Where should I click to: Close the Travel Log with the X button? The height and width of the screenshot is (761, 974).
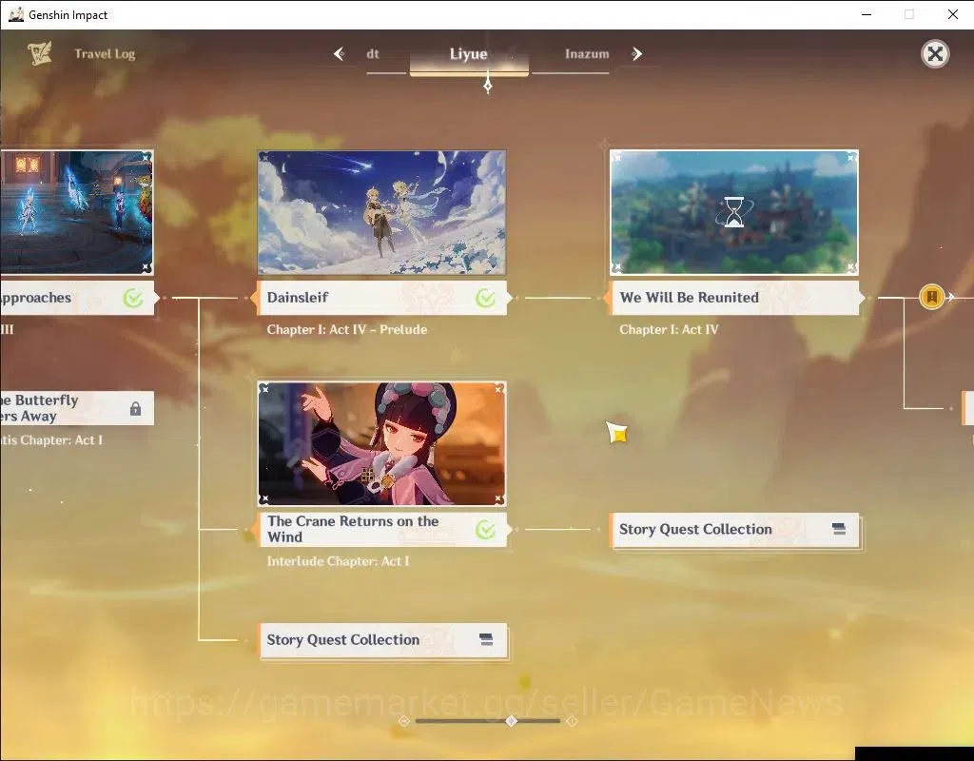point(935,54)
